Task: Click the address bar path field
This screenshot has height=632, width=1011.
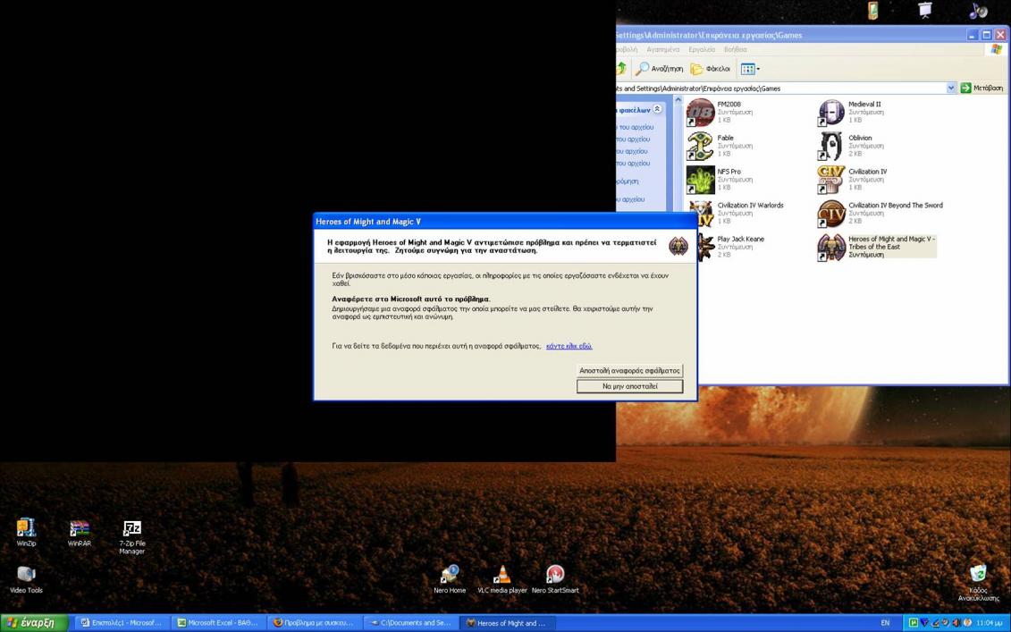Action: pos(780,88)
